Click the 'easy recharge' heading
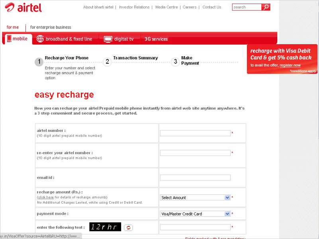This screenshot has width=319, height=239. coord(64,95)
